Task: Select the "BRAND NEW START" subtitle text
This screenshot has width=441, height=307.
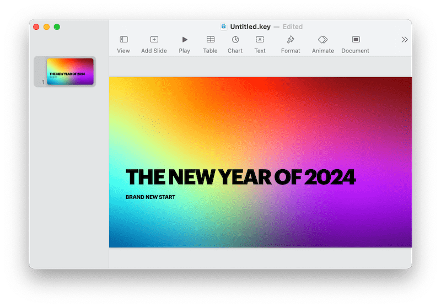Action: point(150,197)
